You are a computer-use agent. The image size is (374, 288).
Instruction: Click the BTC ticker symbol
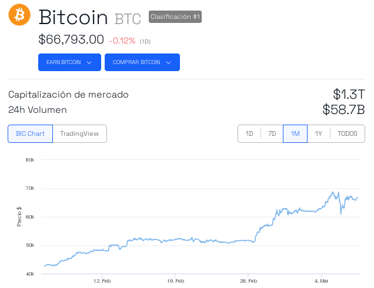click(128, 19)
